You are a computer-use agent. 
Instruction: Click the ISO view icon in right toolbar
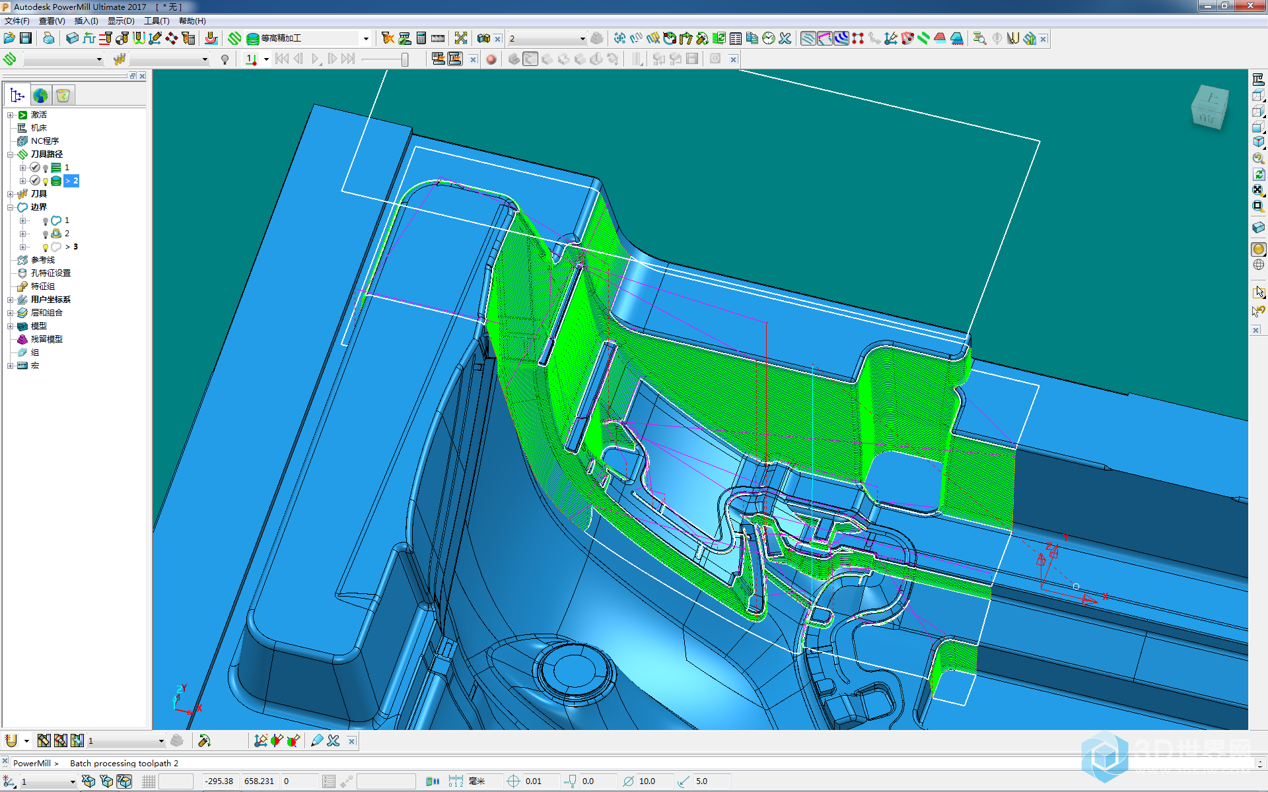(x=1259, y=142)
